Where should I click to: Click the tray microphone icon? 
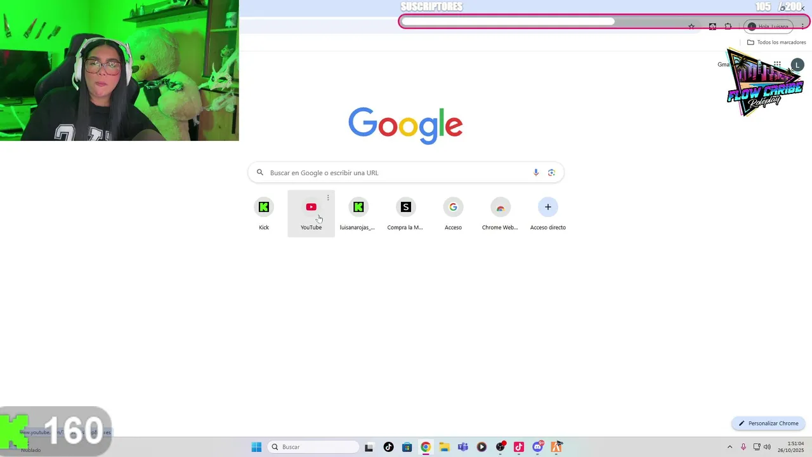tap(743, 447)
